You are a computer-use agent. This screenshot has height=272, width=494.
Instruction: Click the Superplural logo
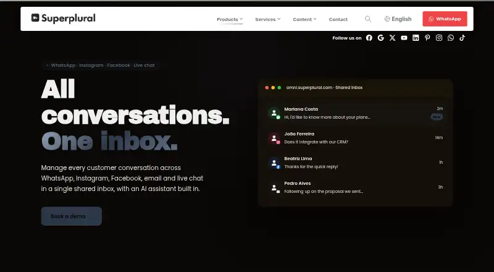coord(64,19)
